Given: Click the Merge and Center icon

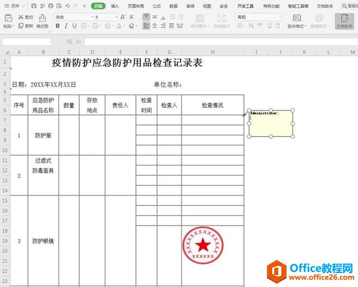Looking at the screenshot, I should point(200,18).
